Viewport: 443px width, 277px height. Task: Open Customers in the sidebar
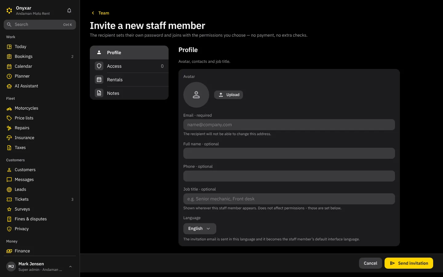click(x=40, y=170)
